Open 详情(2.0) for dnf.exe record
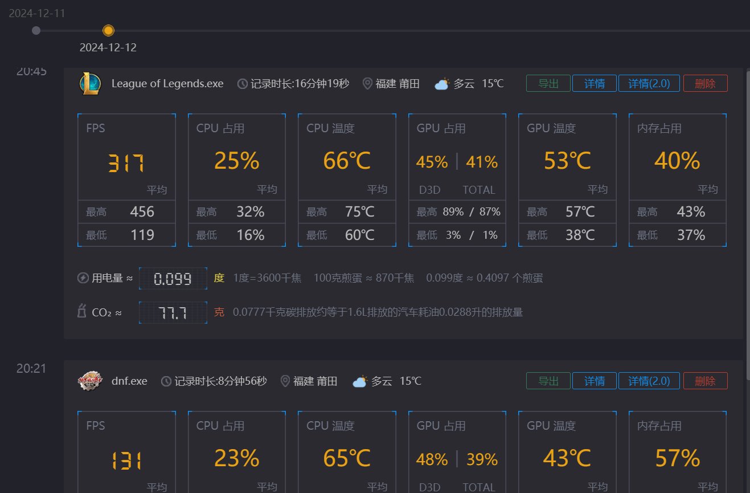This screenshot has width=750, height=493. 649,381
